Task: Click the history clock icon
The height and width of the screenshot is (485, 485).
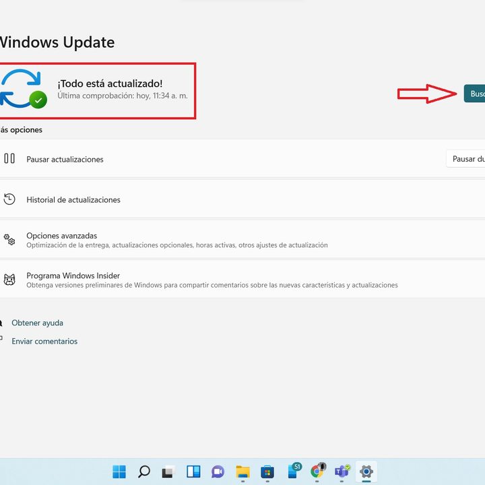Action: pyautogui.click(x=9, y=199)
